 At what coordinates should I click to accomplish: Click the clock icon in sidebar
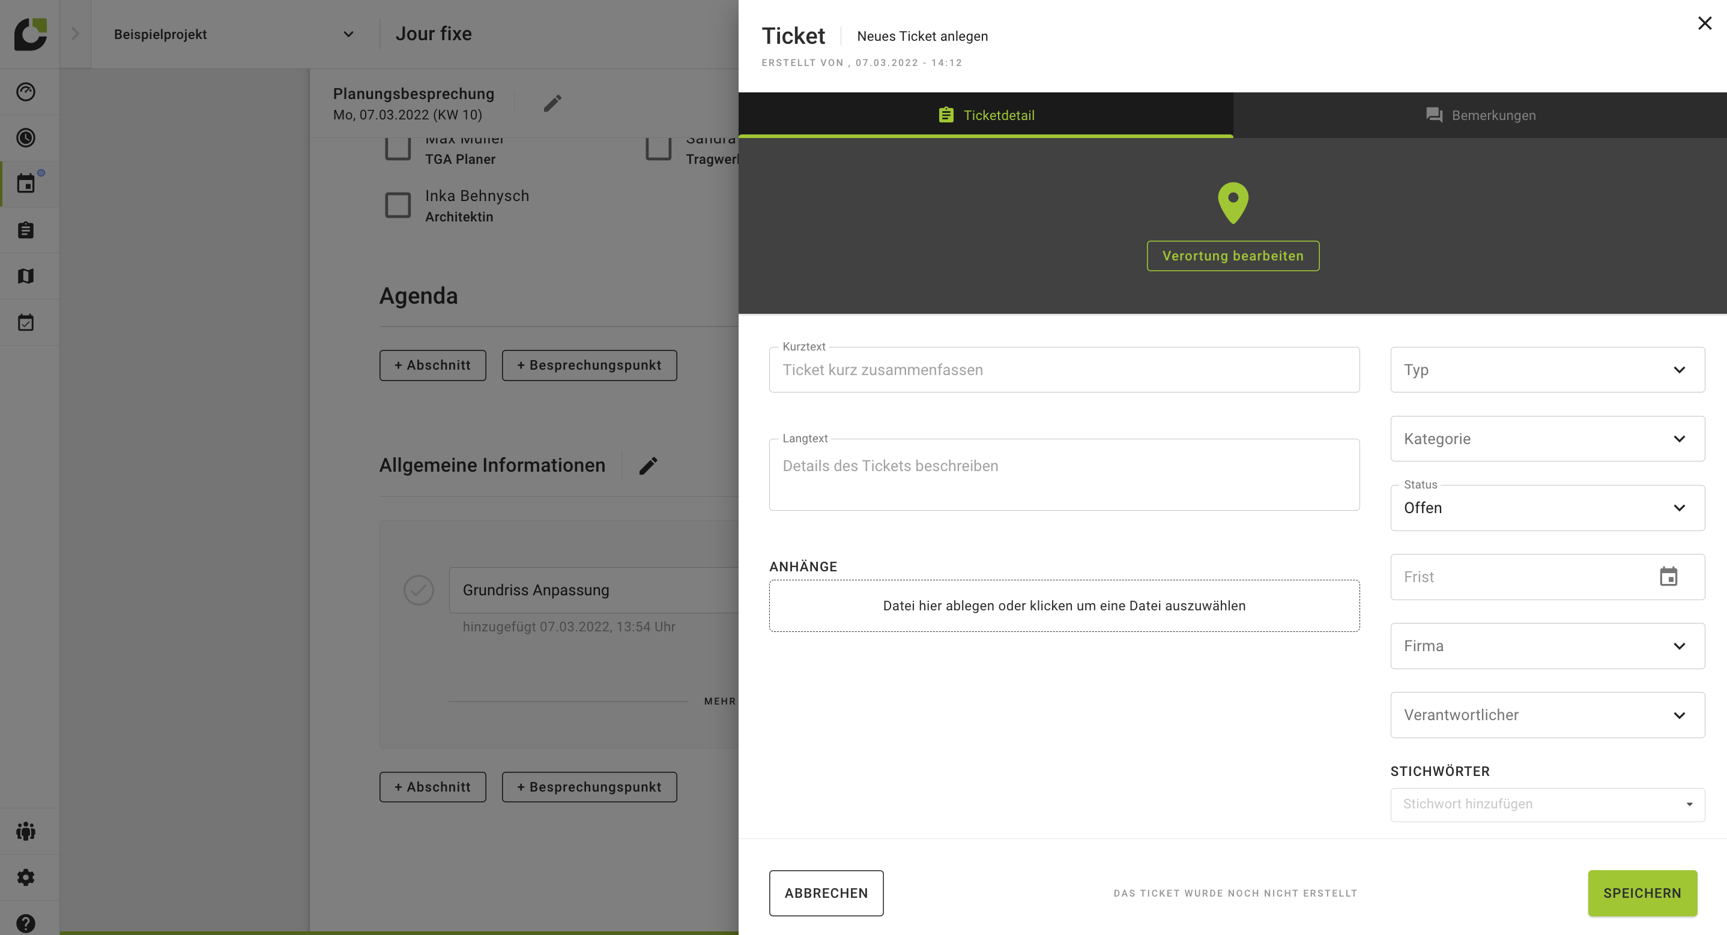(x=25, y=138)
